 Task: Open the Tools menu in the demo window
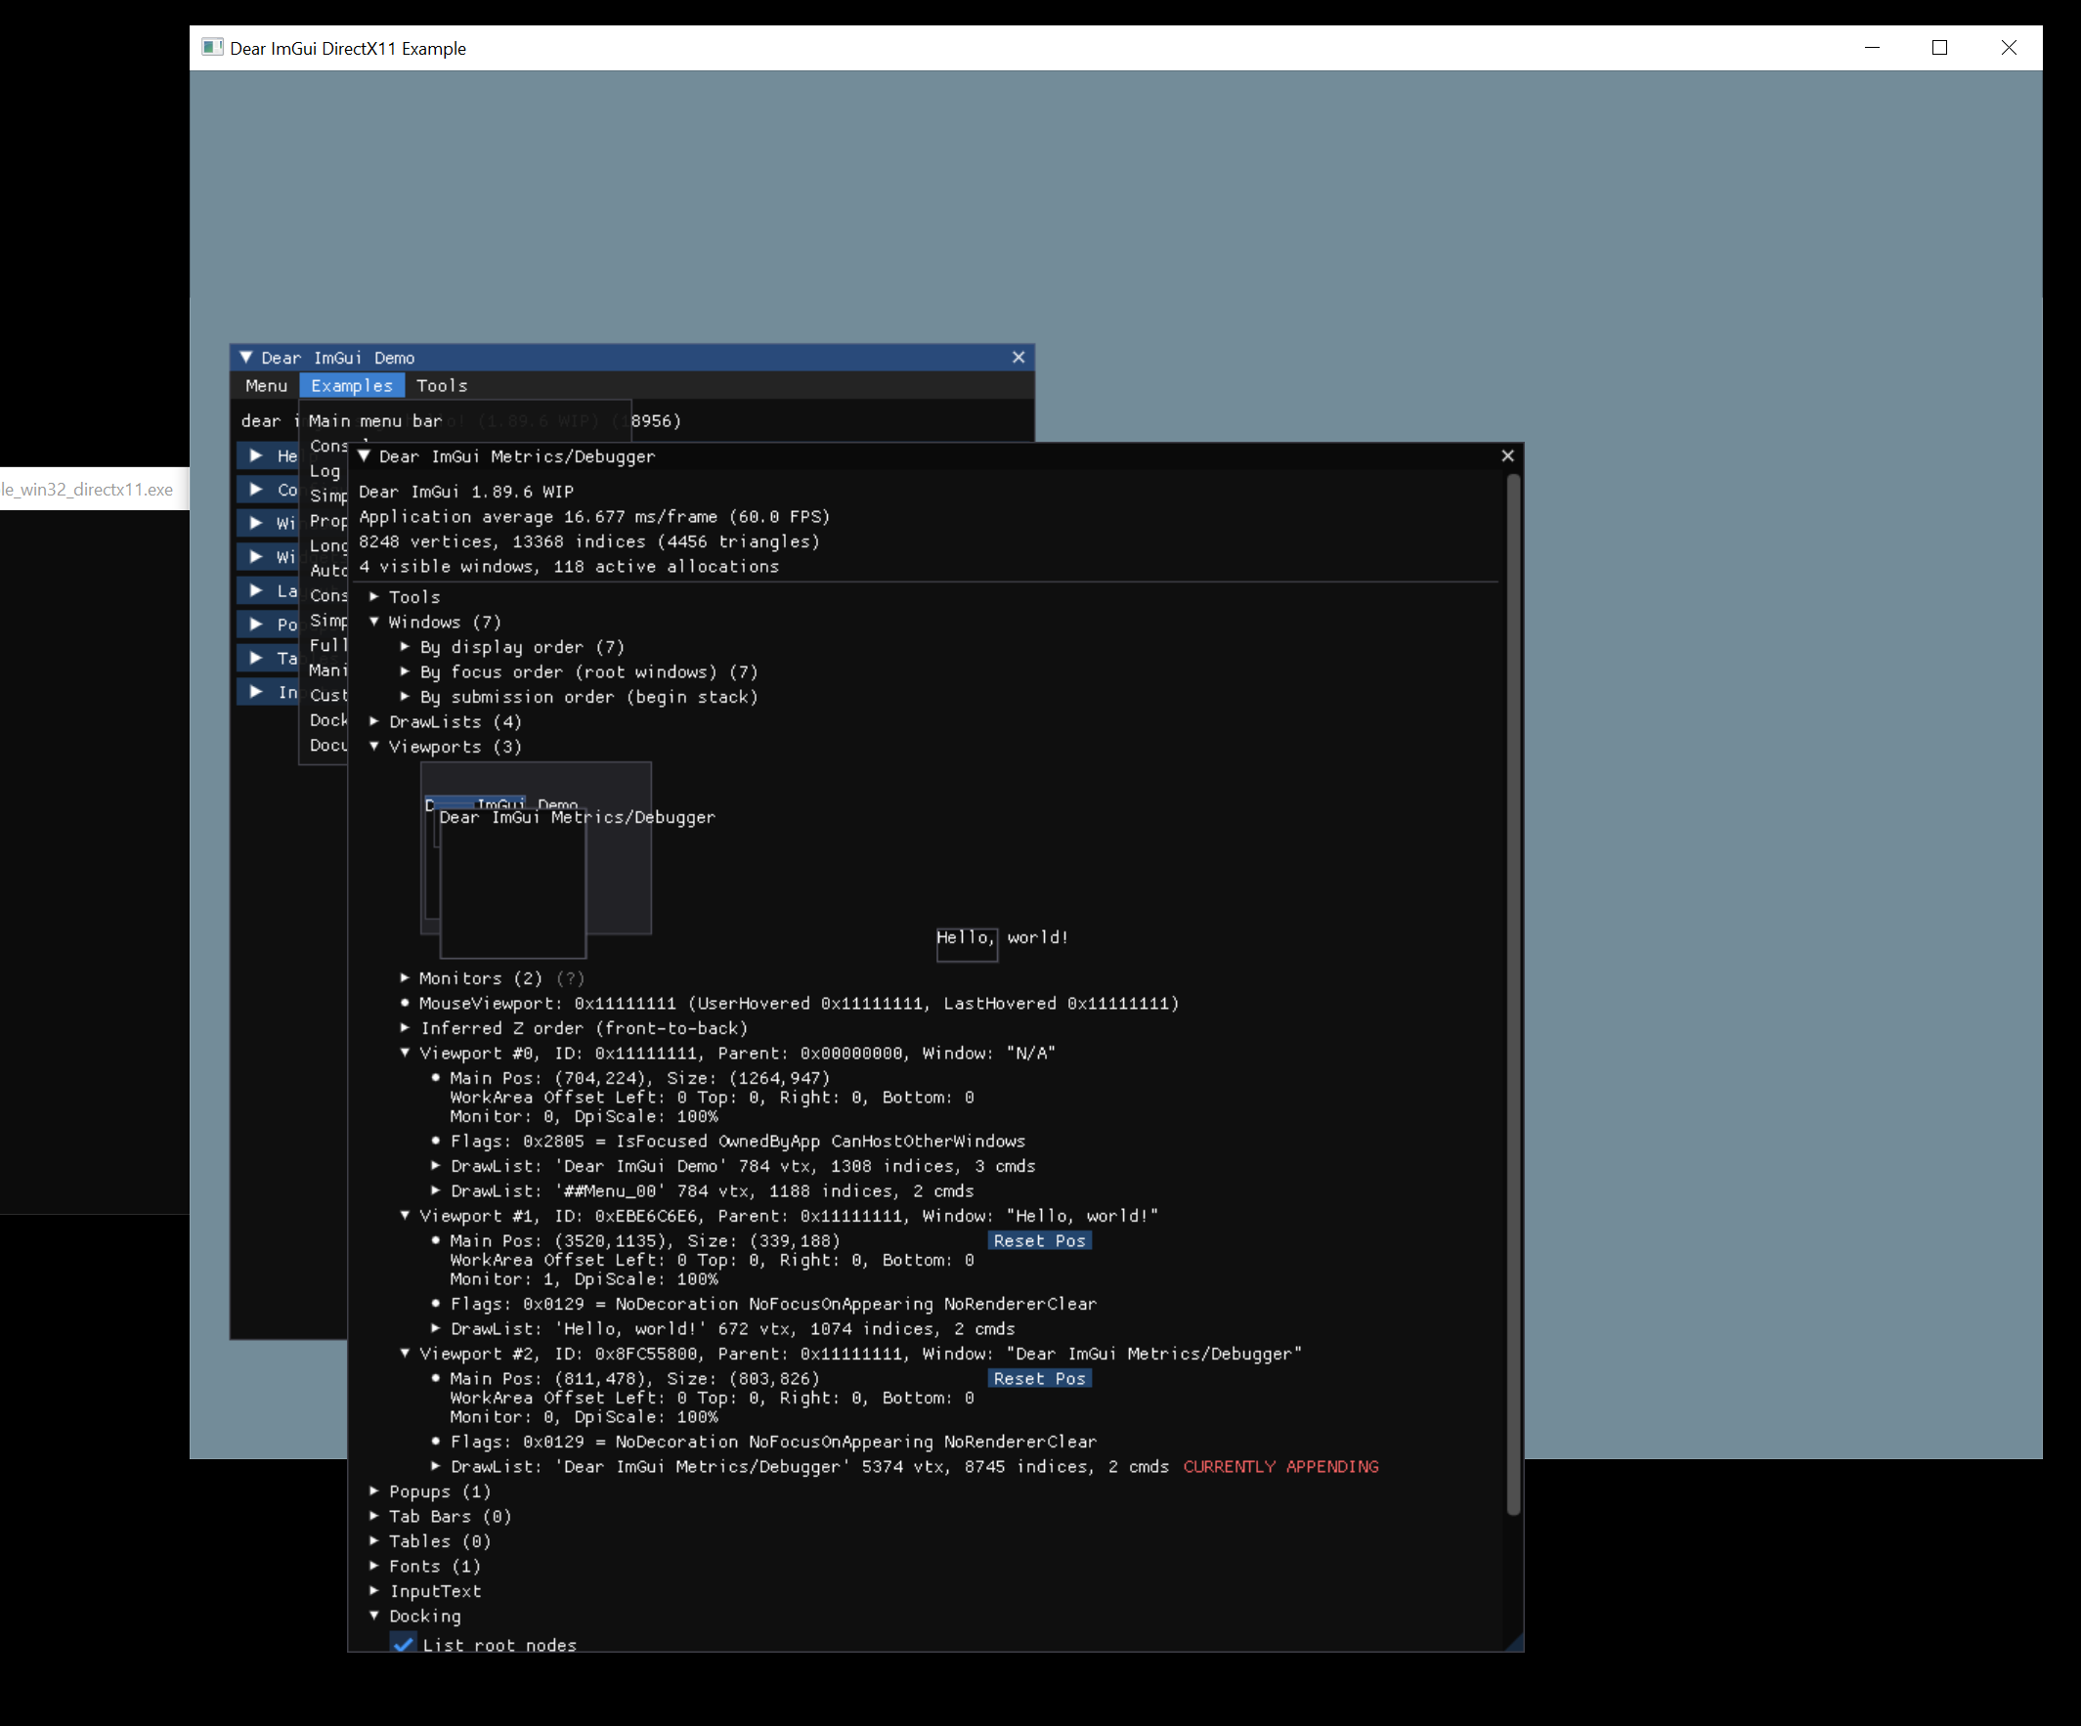(442, 385)
